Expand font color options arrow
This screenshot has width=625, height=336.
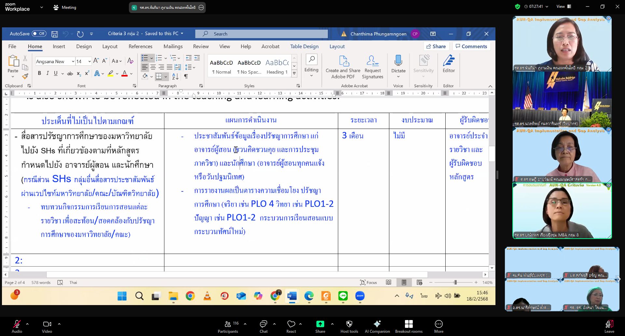pos(131,74)
